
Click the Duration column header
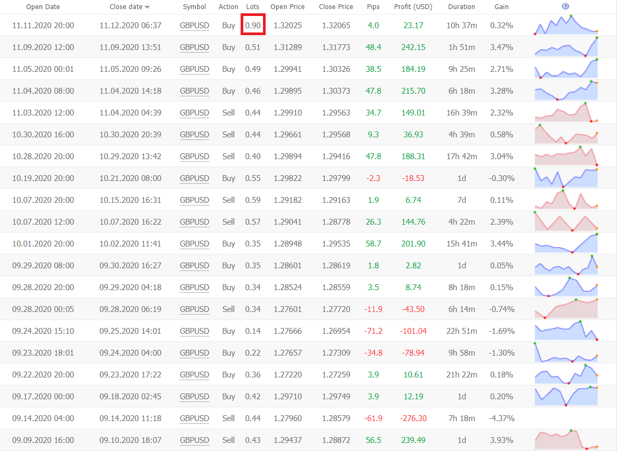point(462,7)
